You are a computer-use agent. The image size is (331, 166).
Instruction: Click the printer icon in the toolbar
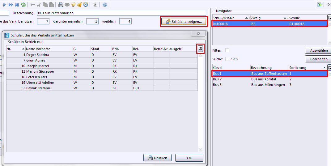click(61, 5)
